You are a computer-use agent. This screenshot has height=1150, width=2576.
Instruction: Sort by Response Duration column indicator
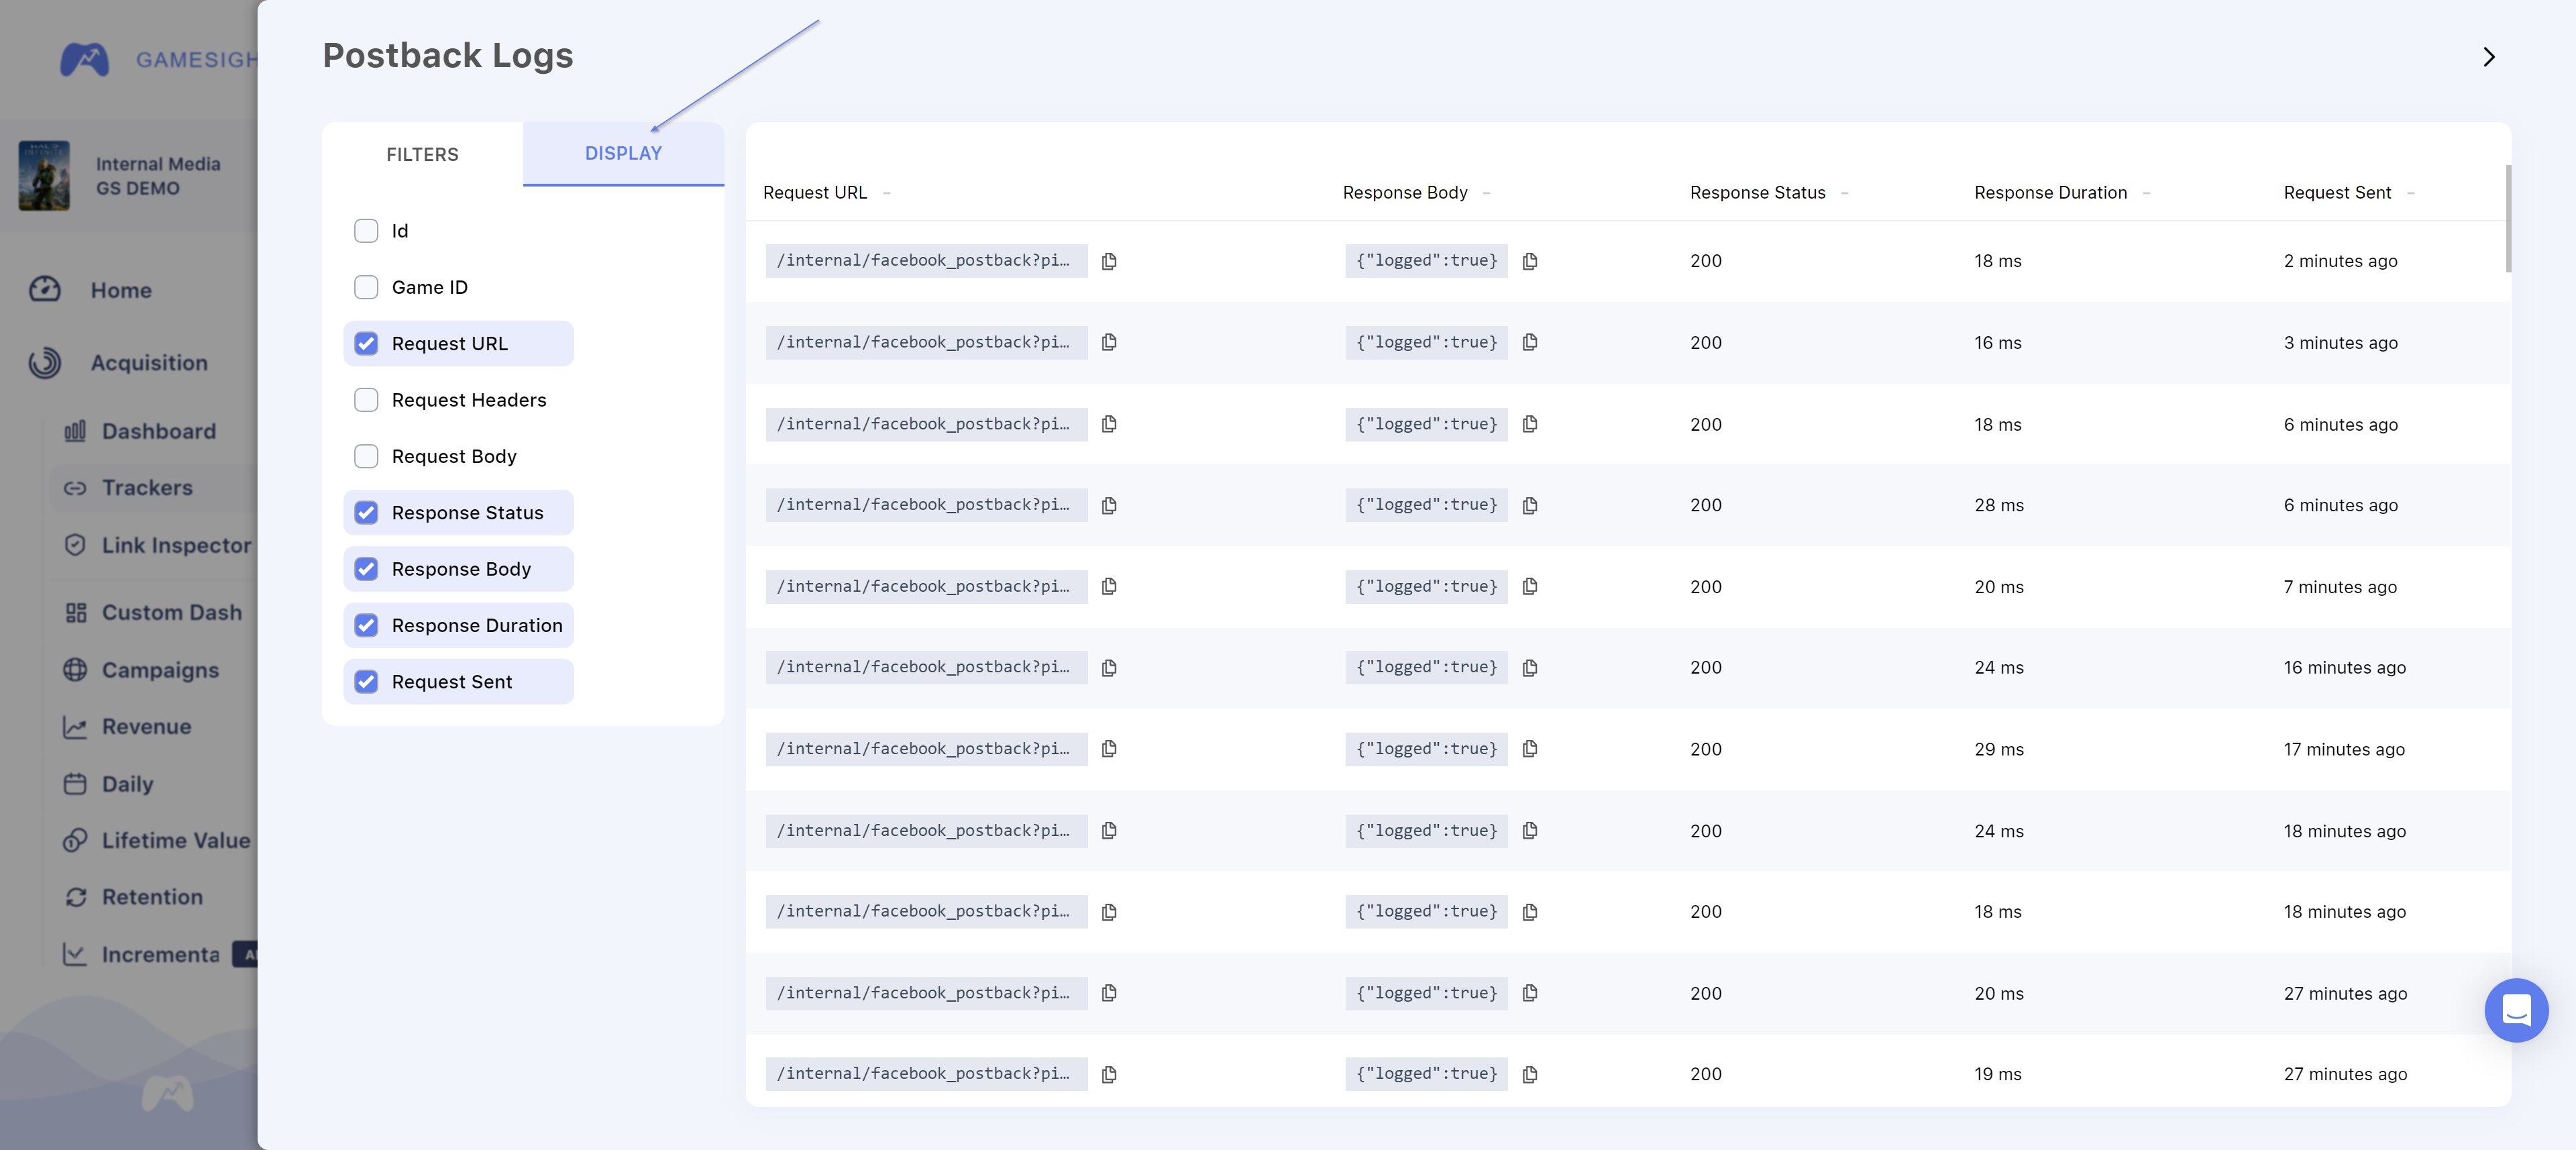tap(2146, 193)
